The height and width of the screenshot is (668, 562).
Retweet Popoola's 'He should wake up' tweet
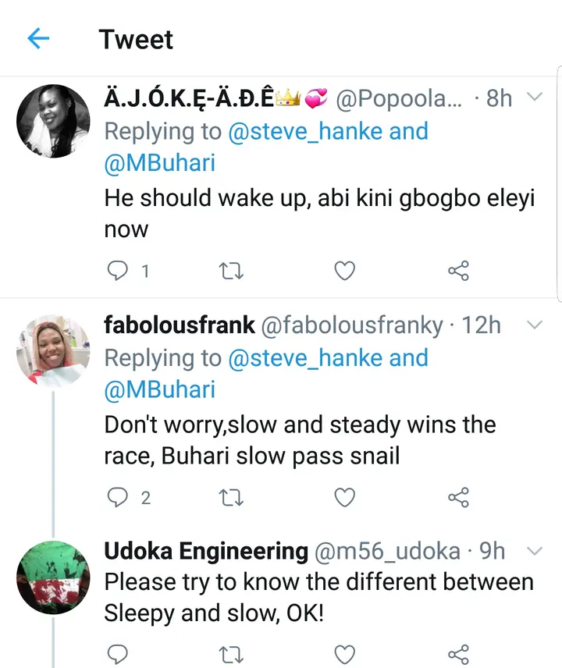[232, 271]
